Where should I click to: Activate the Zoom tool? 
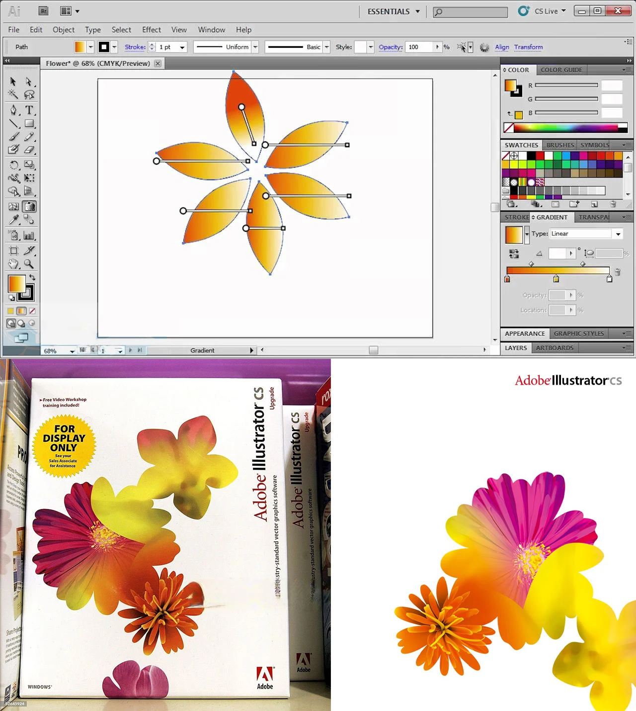[x=28, y=263]
